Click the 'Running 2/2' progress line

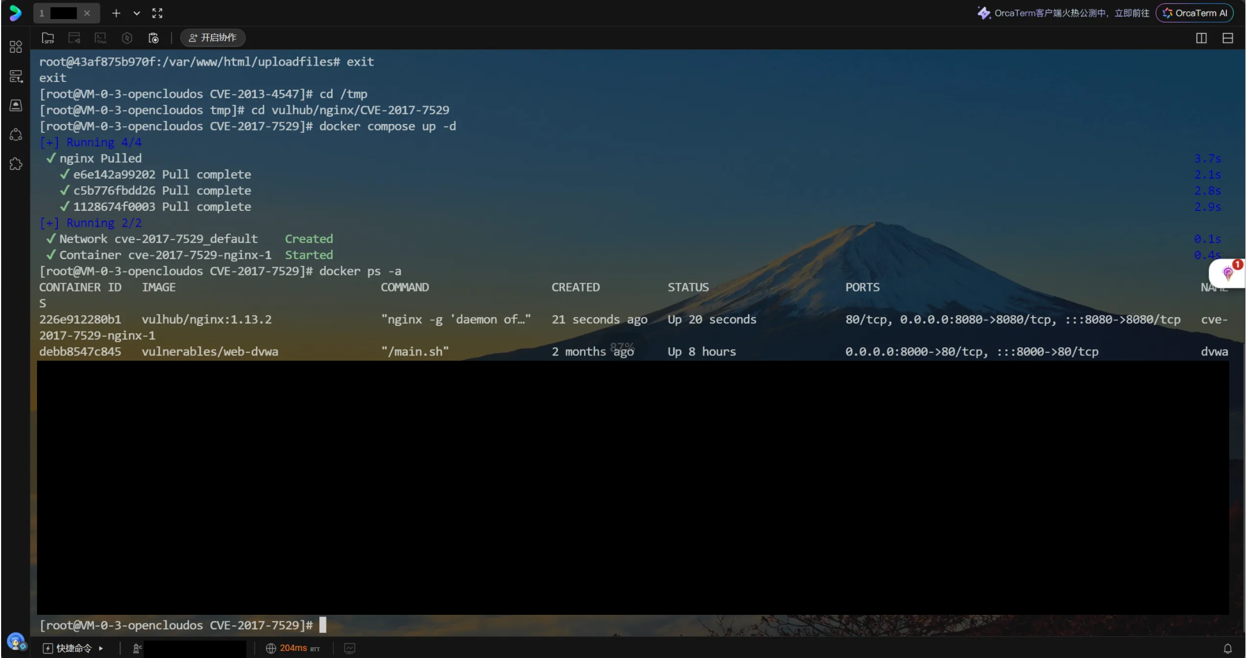(90, 223)
